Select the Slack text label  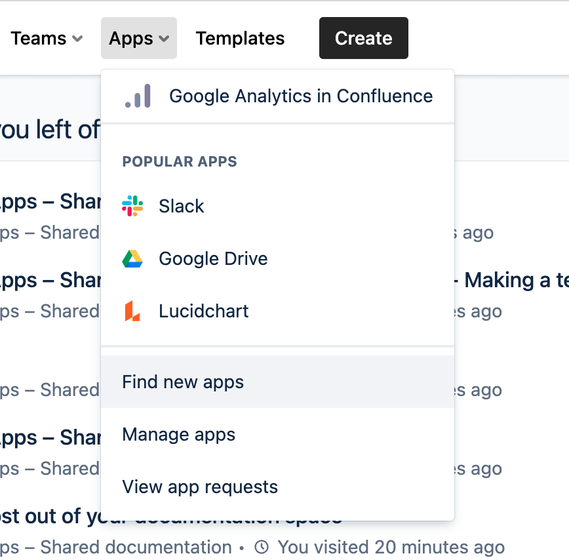pos(182,206)
